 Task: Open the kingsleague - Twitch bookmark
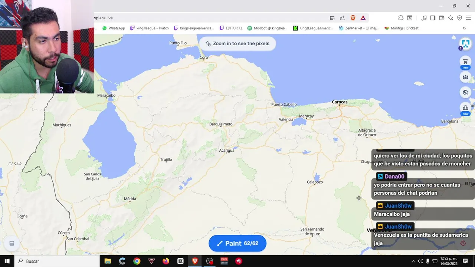click(x=149, y=28)
